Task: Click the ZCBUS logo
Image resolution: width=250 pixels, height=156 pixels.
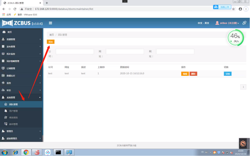Action: pos(22,23)
